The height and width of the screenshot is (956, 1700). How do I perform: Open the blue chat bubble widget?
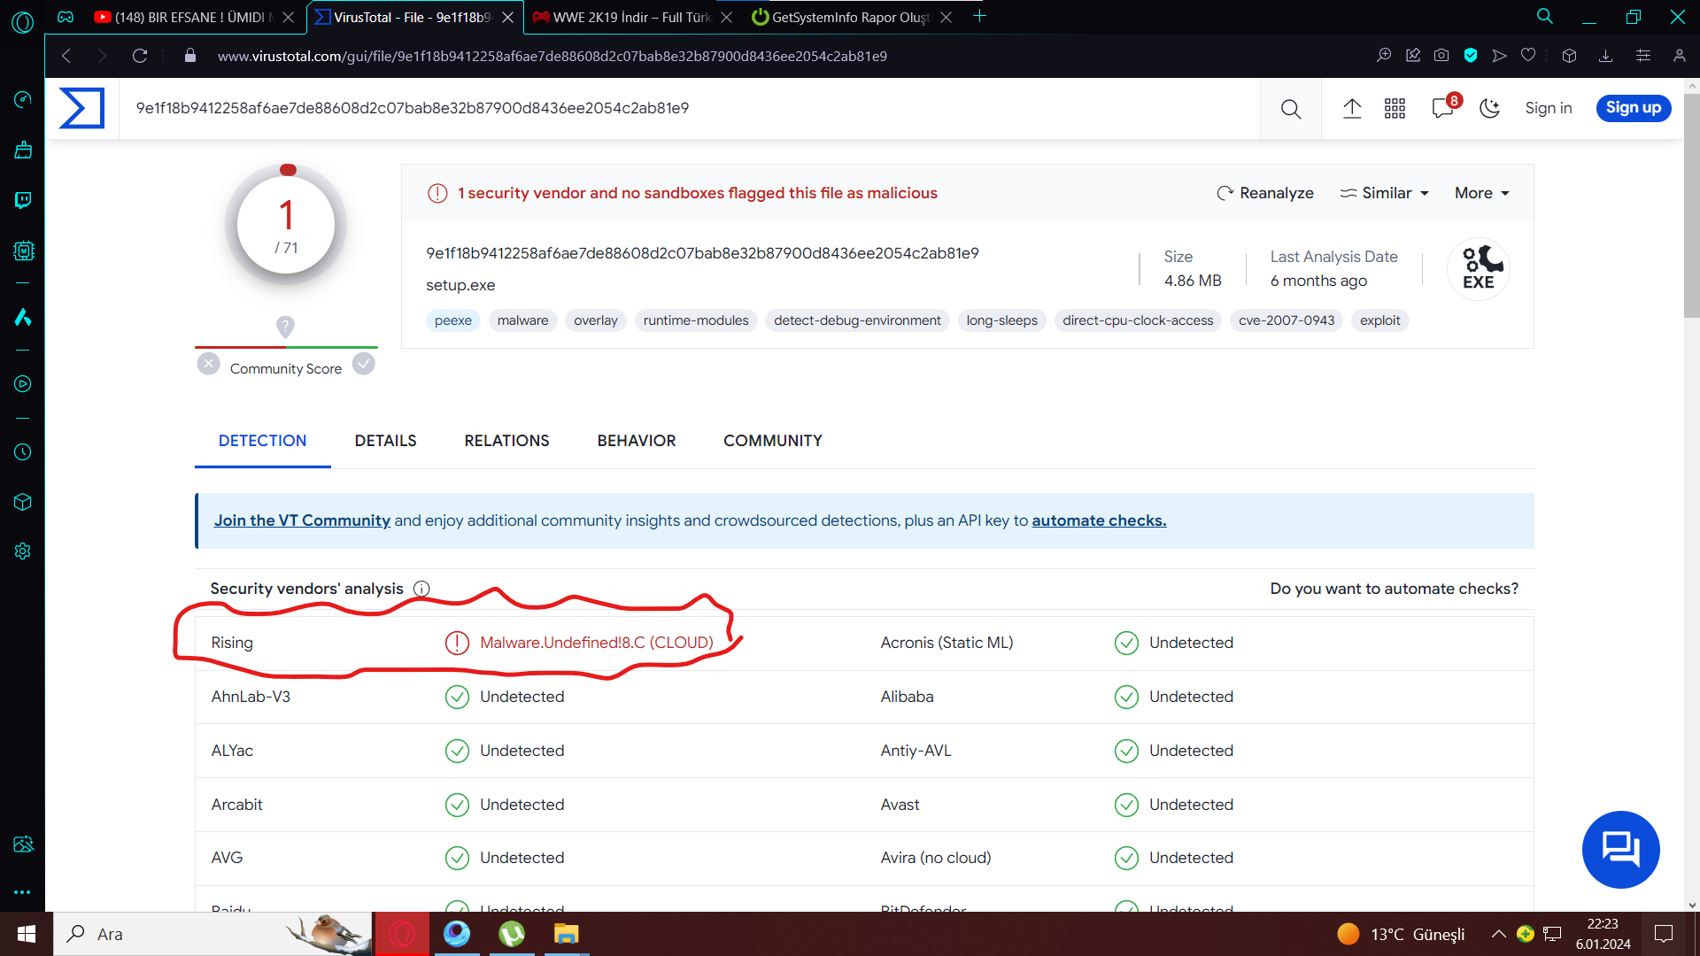pyautogui.click(x=1620, y=849)
